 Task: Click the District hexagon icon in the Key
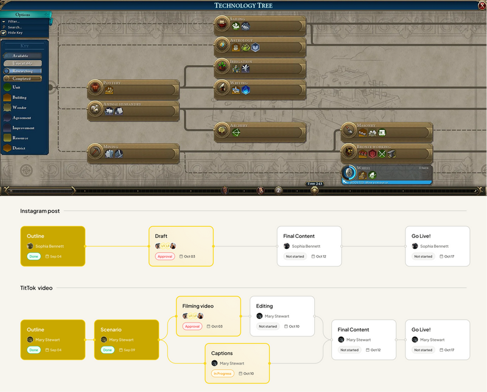(x=7, y=148)
